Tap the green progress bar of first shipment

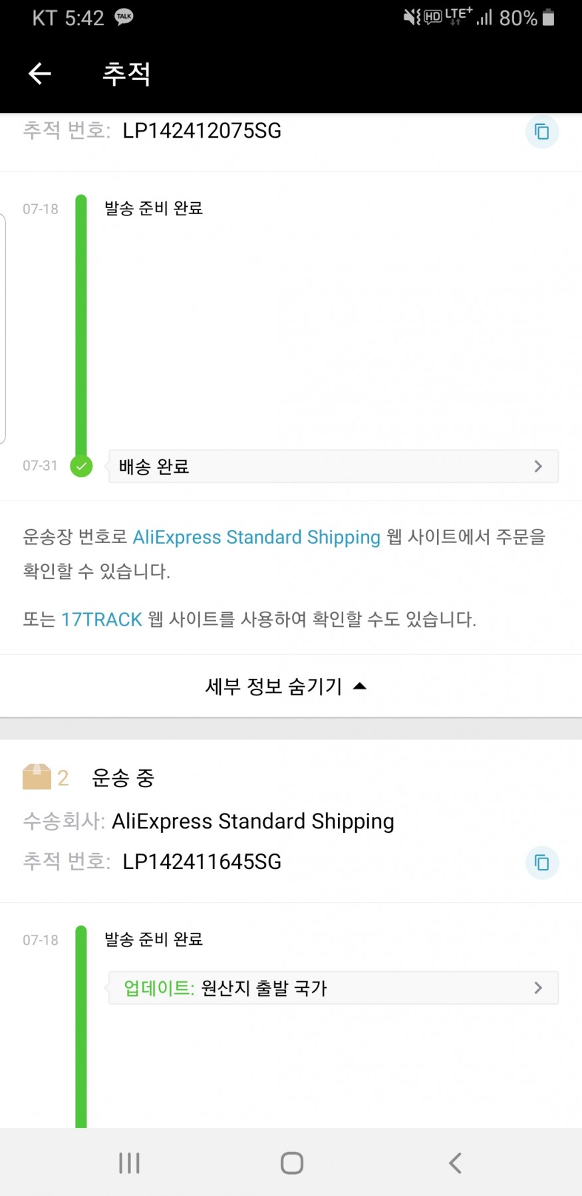(81, 326)
